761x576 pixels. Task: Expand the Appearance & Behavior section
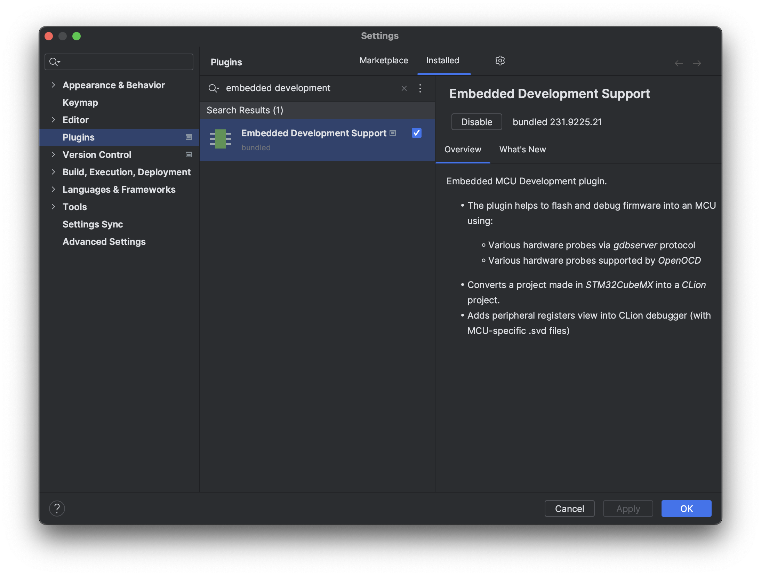tap(54, 85)
